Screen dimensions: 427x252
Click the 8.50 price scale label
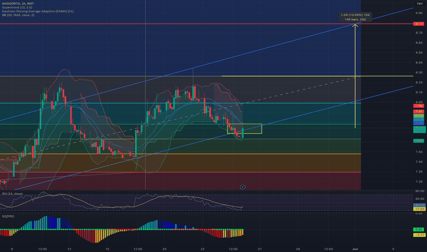(419, 53)
